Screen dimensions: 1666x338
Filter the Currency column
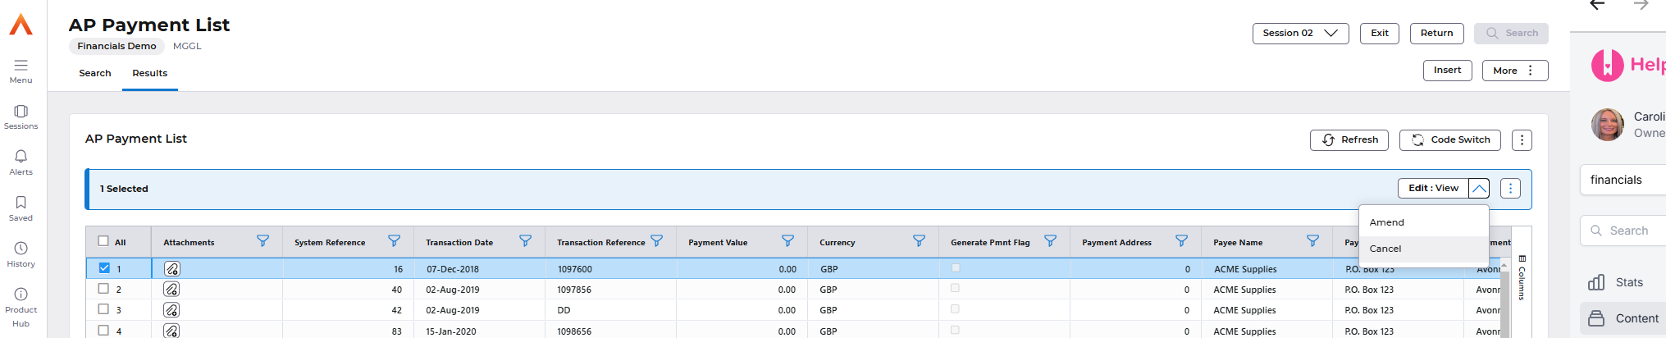click(x=919, y=241)
